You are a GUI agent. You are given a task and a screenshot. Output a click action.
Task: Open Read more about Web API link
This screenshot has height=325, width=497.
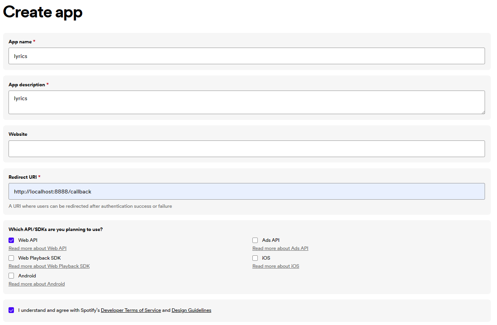pyautogui.click(x=38, y=248)
